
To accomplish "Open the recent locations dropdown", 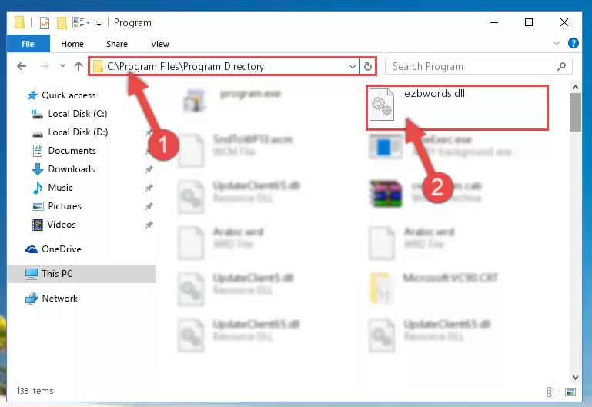I will [x=62, y=66].
